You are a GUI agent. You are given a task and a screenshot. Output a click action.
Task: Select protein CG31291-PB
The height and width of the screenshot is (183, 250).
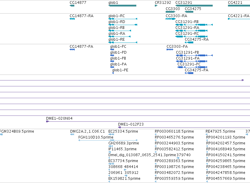pyautogui.click(x=194, y=55)
